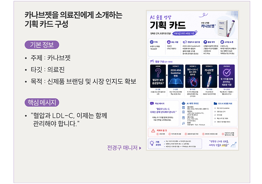Select the ENDING scene thumbnail
The width and height of the screenshot is (262, 184).
pyautogui.click(x=227, y=76)
